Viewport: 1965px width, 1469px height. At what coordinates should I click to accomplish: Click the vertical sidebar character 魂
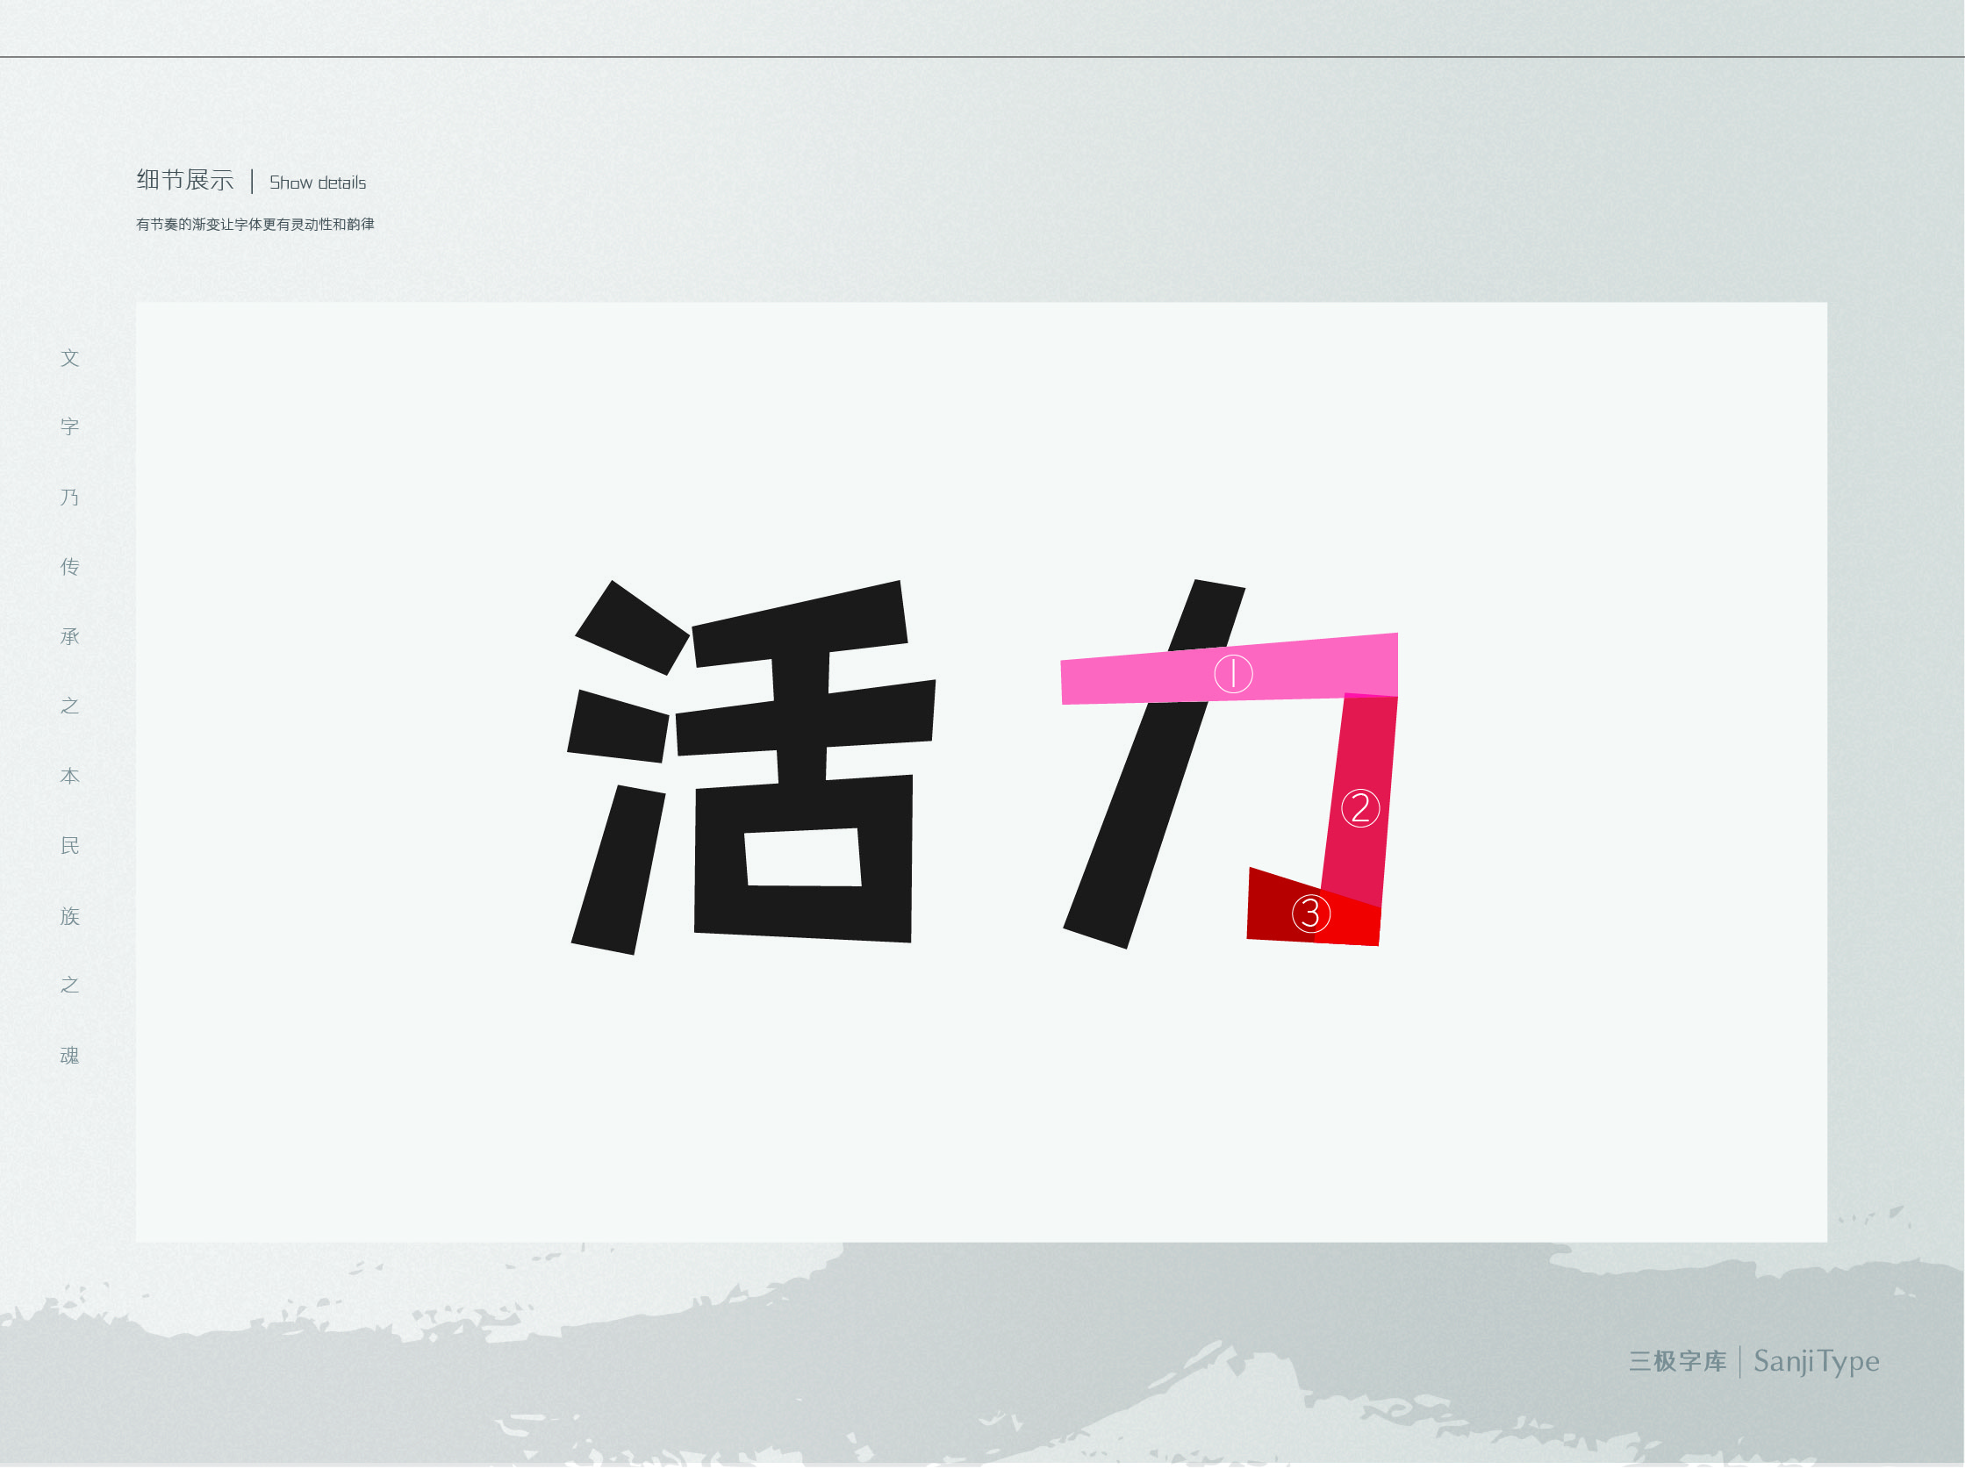(70, 1055)
